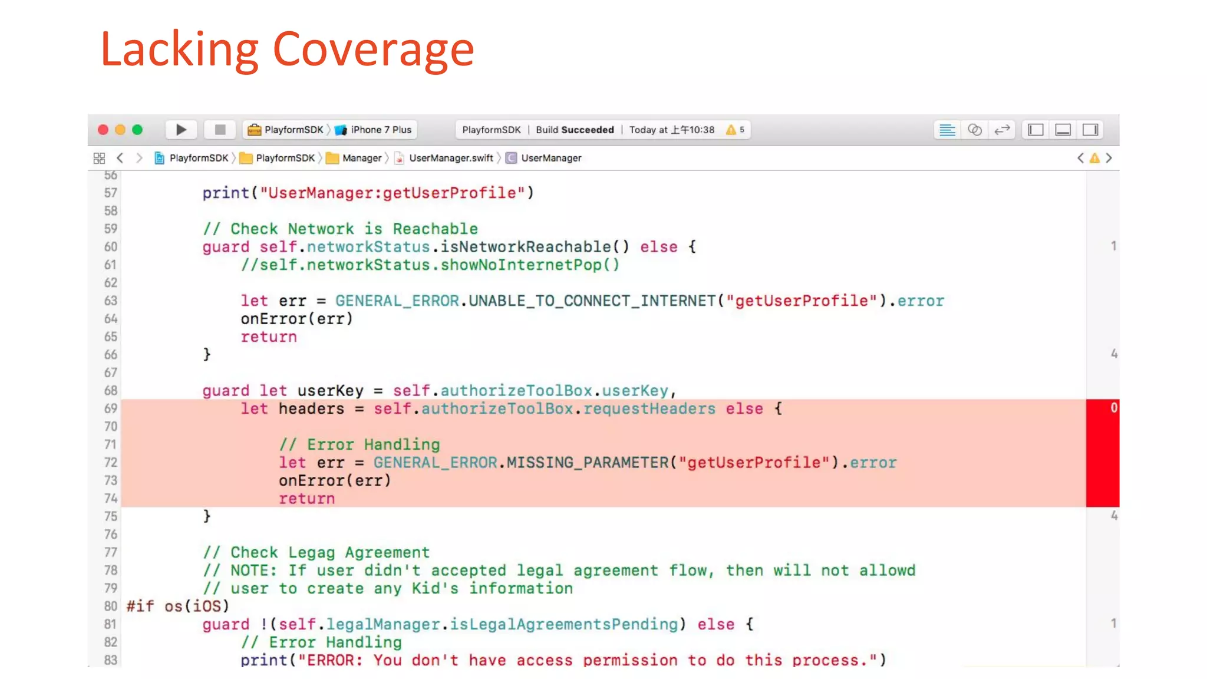Go back to previous file

120,158
